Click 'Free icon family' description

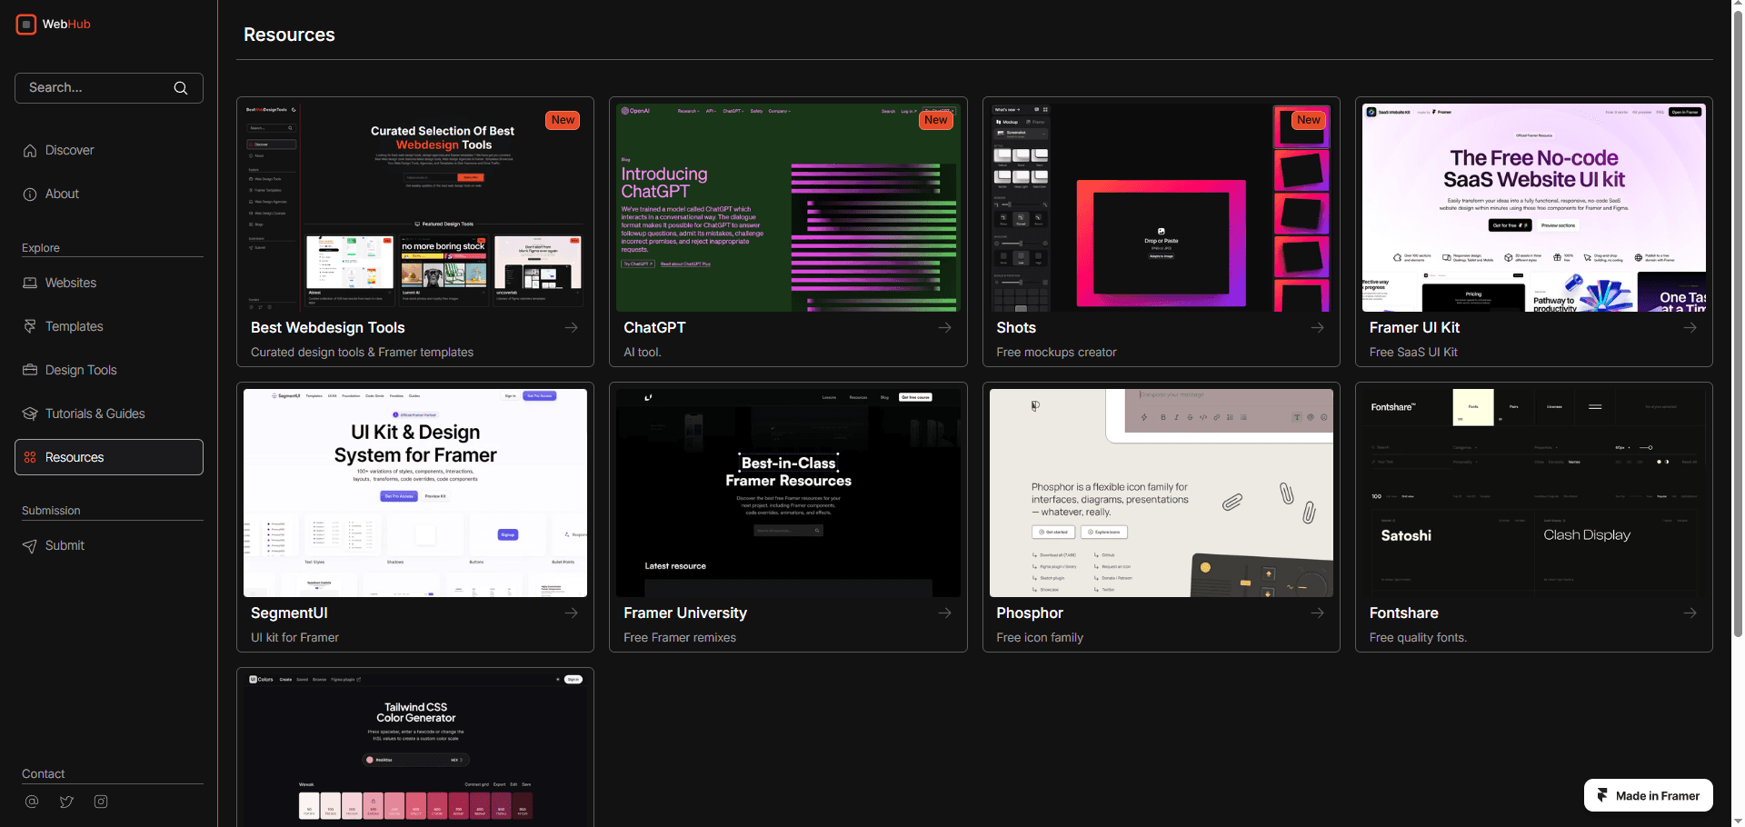click(1040, 638)
